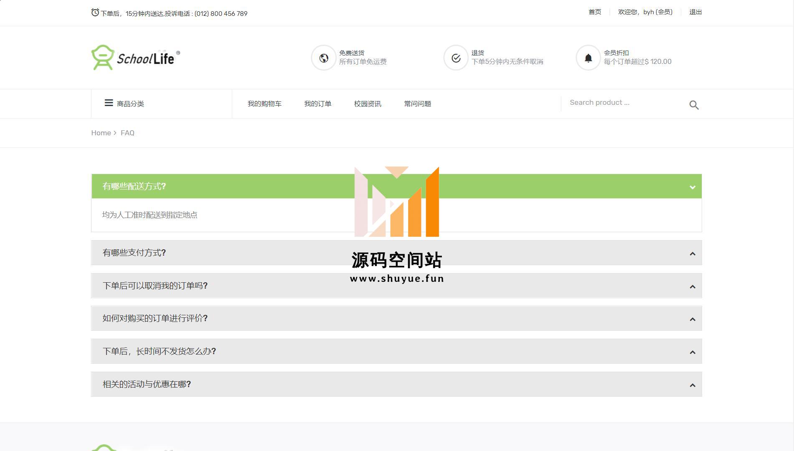Screen dimensions: 794x451
Task: Click the 首页 link in top bar
Action: click(x=595, y=12)
